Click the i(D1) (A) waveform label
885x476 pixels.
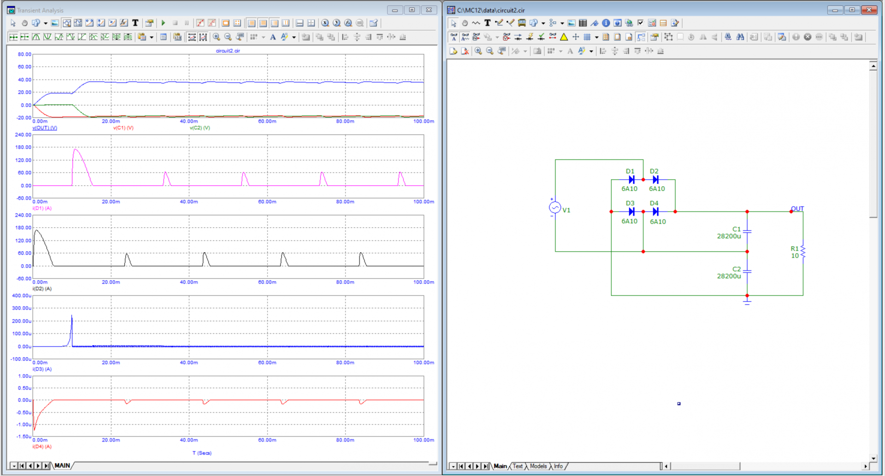42,208
